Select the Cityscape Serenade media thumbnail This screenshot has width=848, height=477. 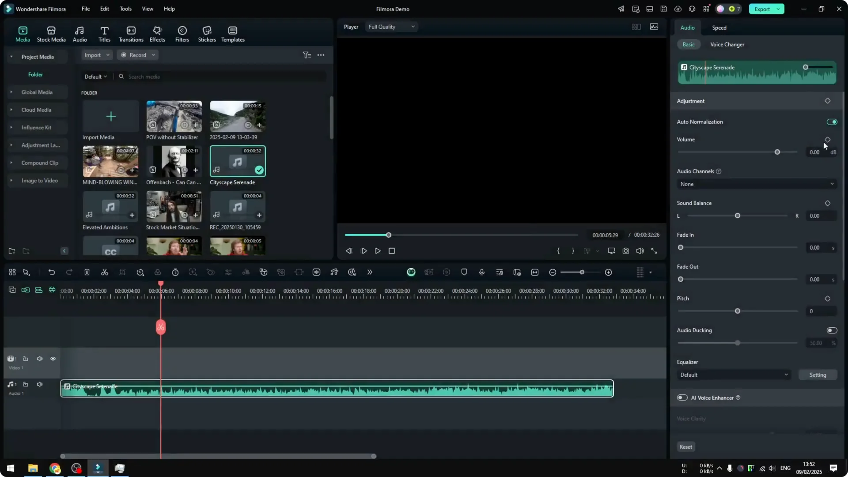point(237,161)
